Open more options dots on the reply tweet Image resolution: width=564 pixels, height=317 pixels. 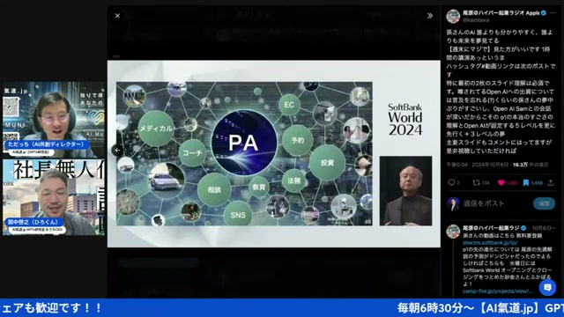(x=553, y=228)
